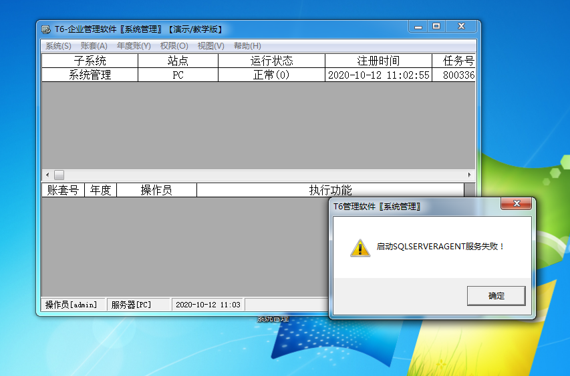570x376 pixels.
Task: Click the 子系统 column header
Action: pyautogui.click(x=90, y=61)
